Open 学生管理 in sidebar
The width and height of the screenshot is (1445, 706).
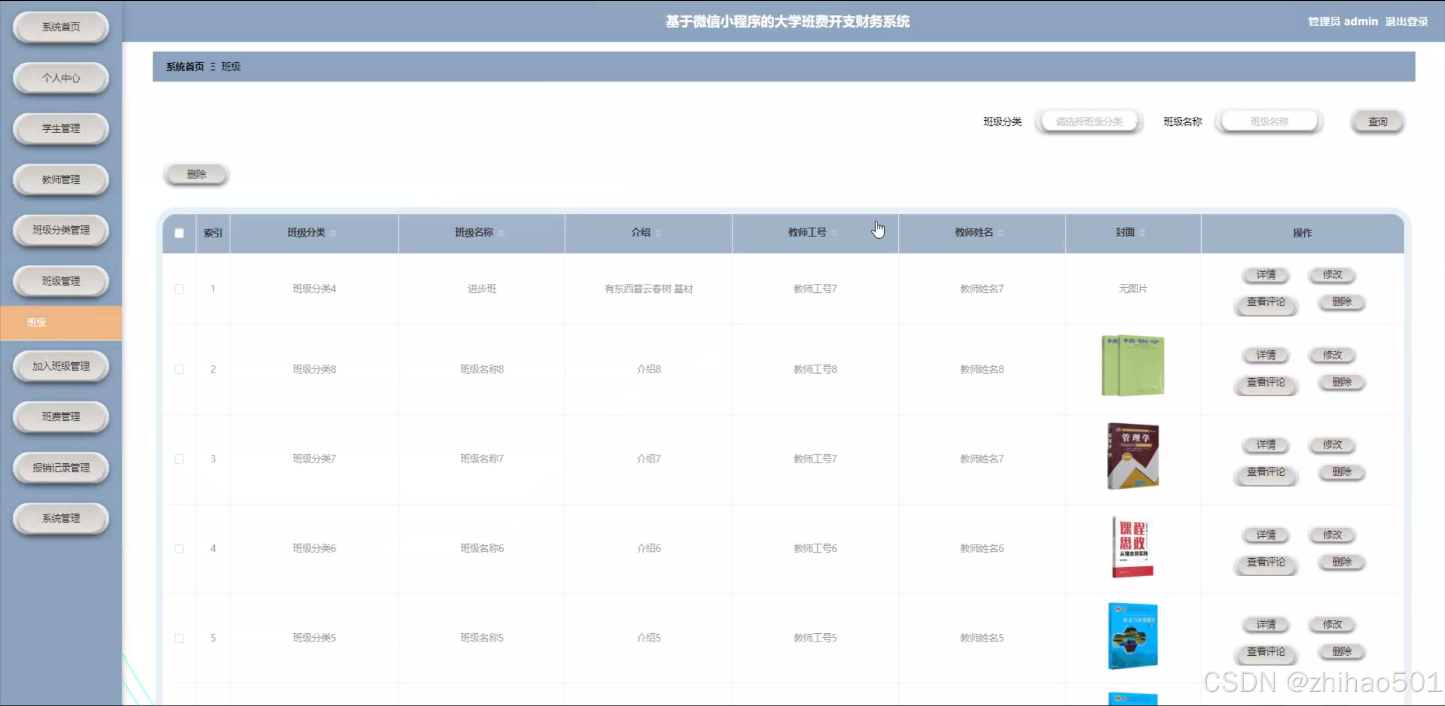click(x=61, y=129)
